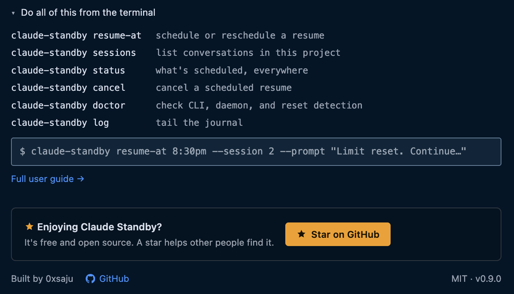
Task: Click the claude-standby resume-at command
Action: 76,35
